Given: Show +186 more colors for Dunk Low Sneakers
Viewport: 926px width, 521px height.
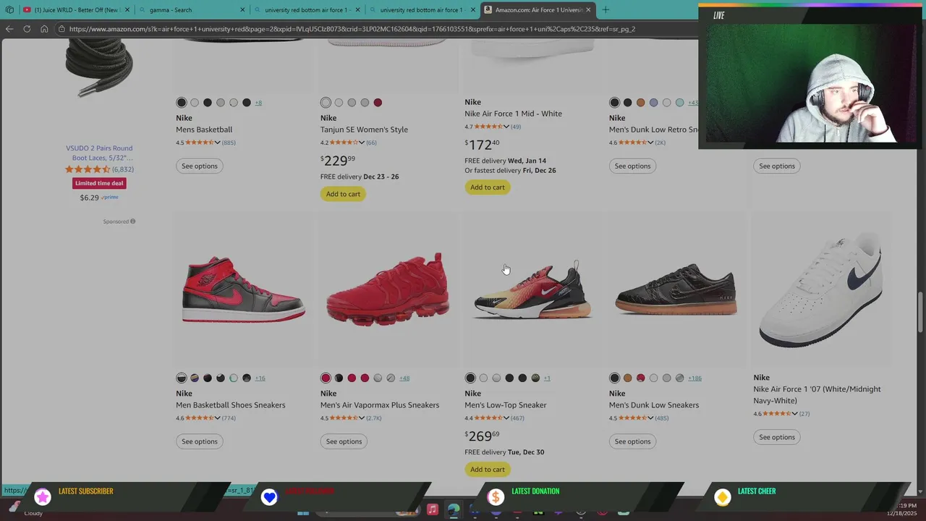Looking at the screenshot, I should [x=694, y=378].
